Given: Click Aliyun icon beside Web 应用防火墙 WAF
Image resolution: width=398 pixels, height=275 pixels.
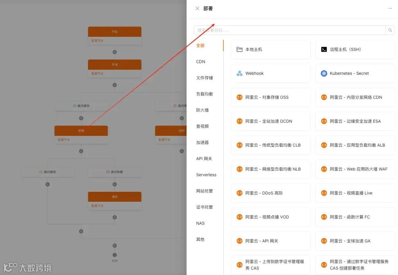Looking at the screenshot, I should (x=324, y=169).
